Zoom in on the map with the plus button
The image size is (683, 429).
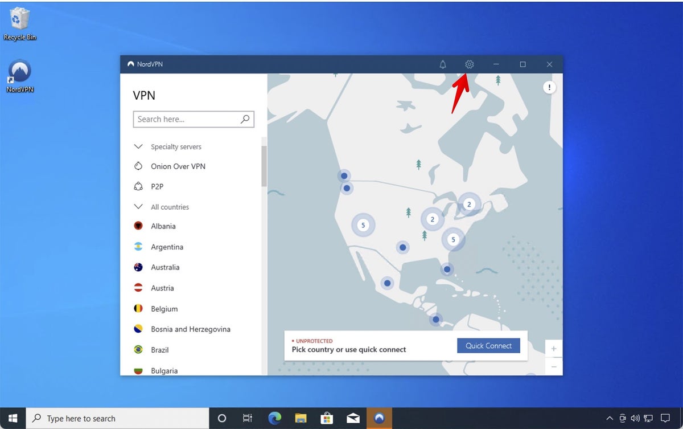point(554,349)
